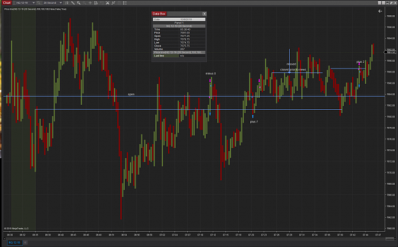Select the Date row in Data Box
398x247 pixels.
[x=179, y=19]
